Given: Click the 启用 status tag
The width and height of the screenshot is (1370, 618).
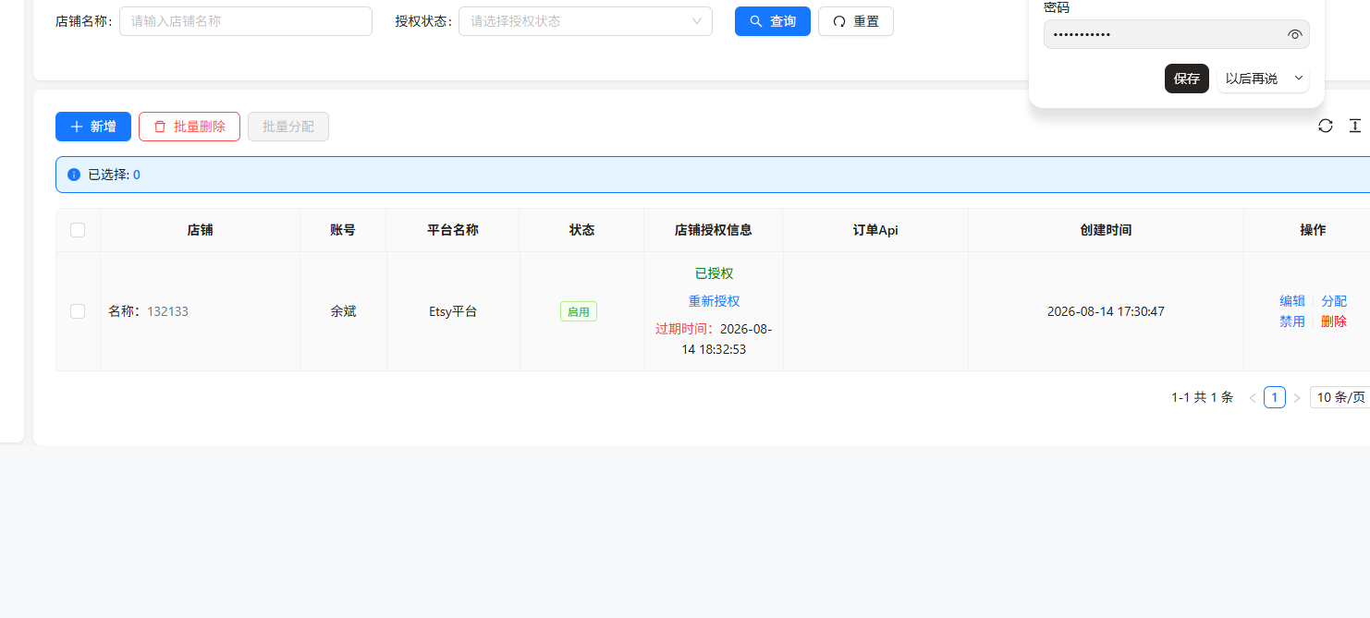Looking at the screenshot, I should click(579, 311).
